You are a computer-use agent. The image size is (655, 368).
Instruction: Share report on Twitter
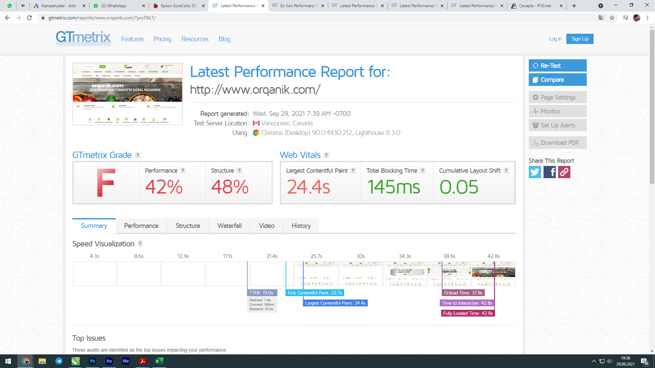(535, 172)
